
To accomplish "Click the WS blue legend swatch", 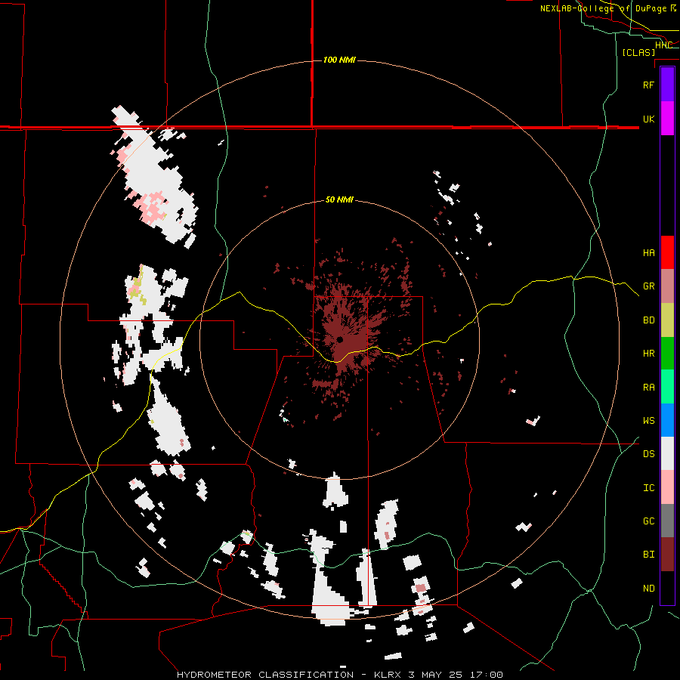I will coord(667,420).
